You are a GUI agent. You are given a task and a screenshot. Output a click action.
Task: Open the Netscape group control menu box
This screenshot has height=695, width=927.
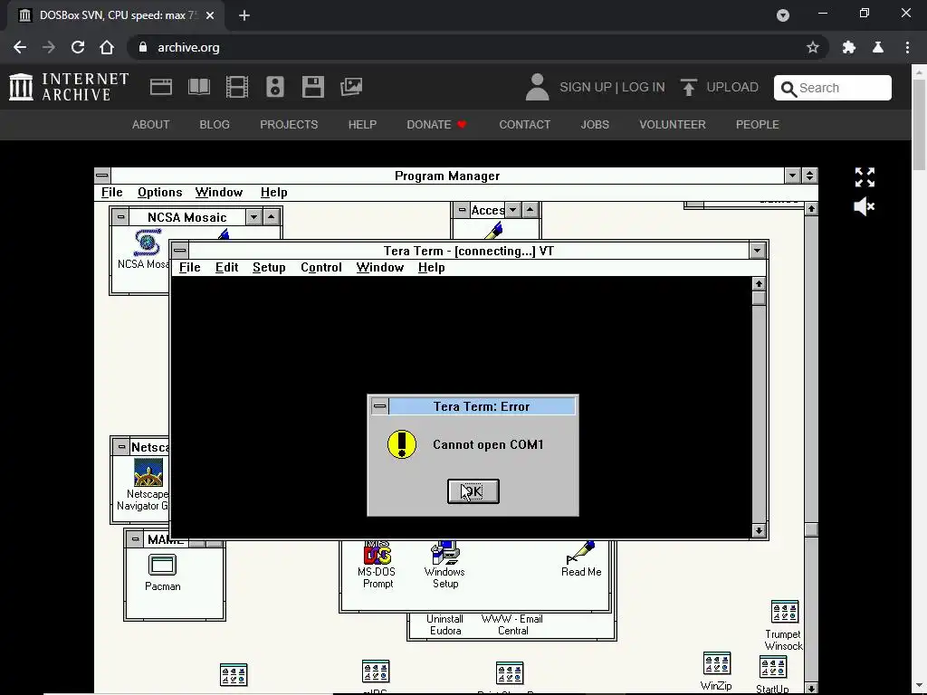click(121, 447)
